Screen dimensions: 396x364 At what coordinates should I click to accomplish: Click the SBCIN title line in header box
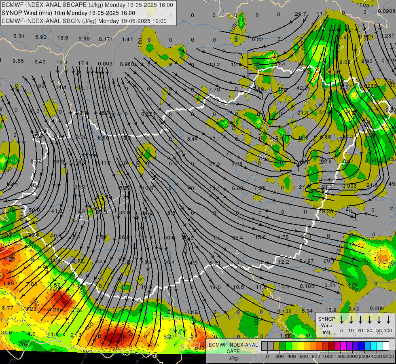point(84,21)
